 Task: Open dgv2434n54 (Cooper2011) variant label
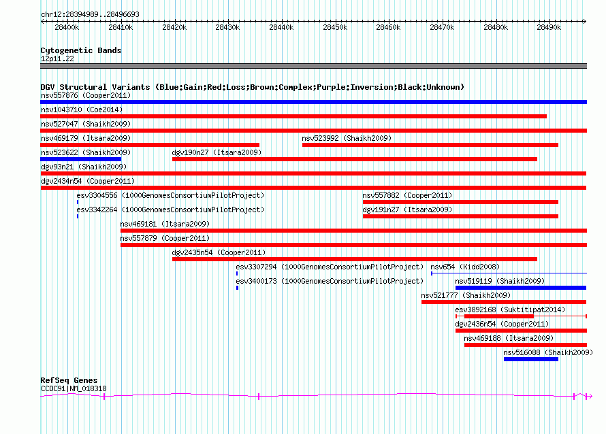(x=88, y=181)
